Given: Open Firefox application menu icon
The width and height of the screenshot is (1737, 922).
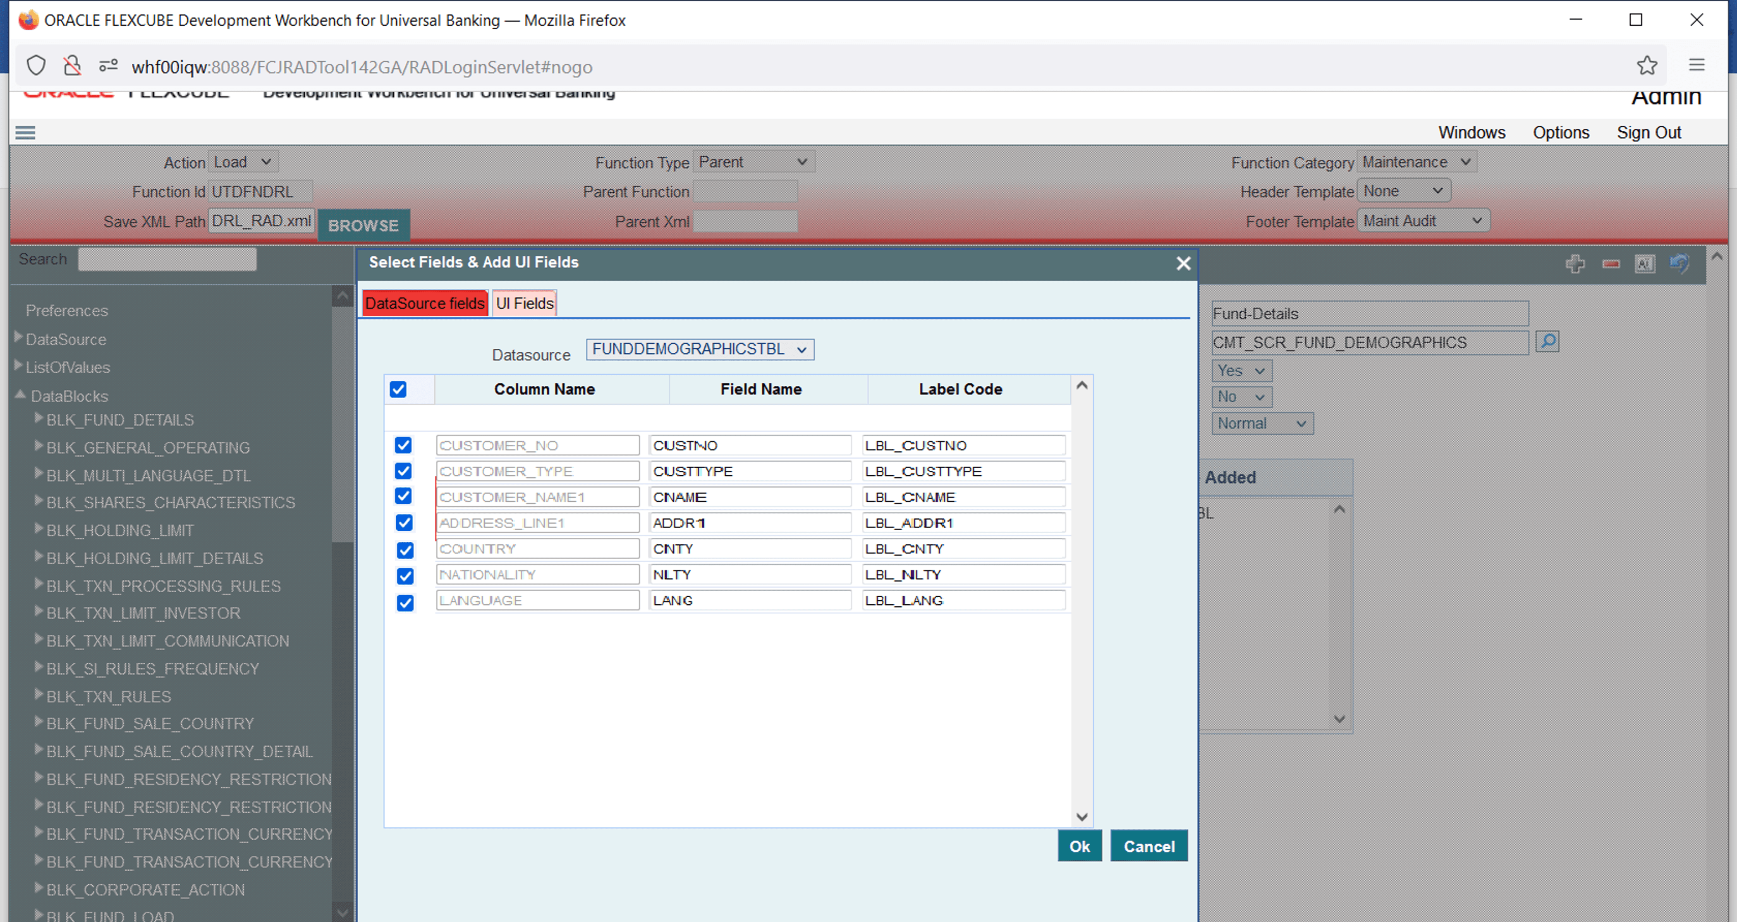Looking at the screenshot, I should [1696, 65].
